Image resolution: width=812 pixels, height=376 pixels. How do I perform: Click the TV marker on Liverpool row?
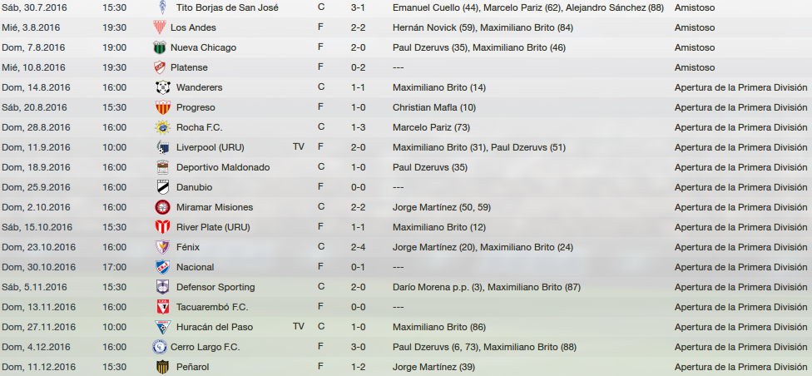(x=299, y=147)
